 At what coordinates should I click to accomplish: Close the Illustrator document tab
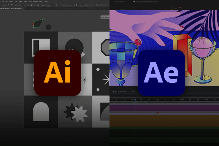coord(24,9)
